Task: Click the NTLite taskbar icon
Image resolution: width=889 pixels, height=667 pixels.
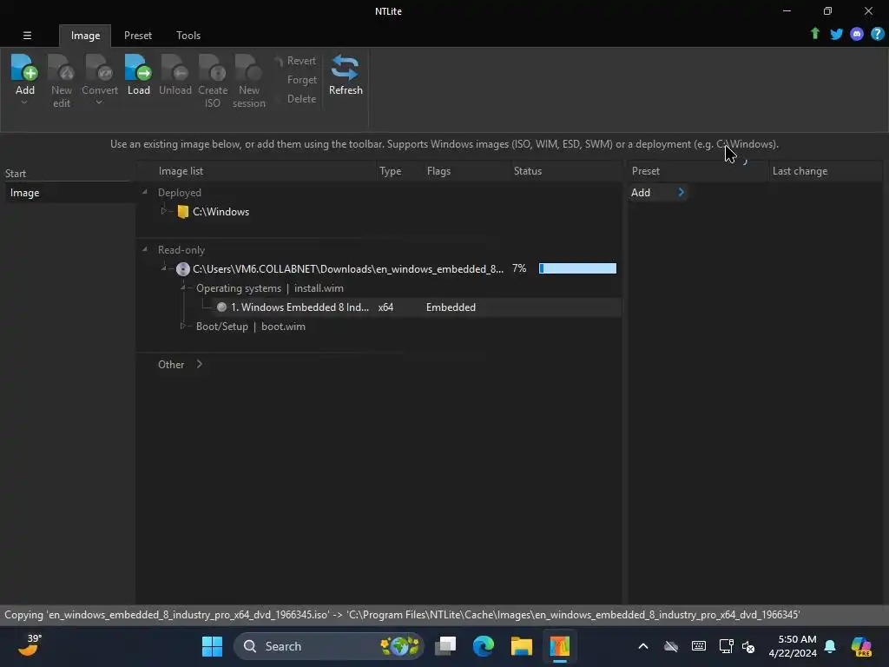Action: point(559,646)
